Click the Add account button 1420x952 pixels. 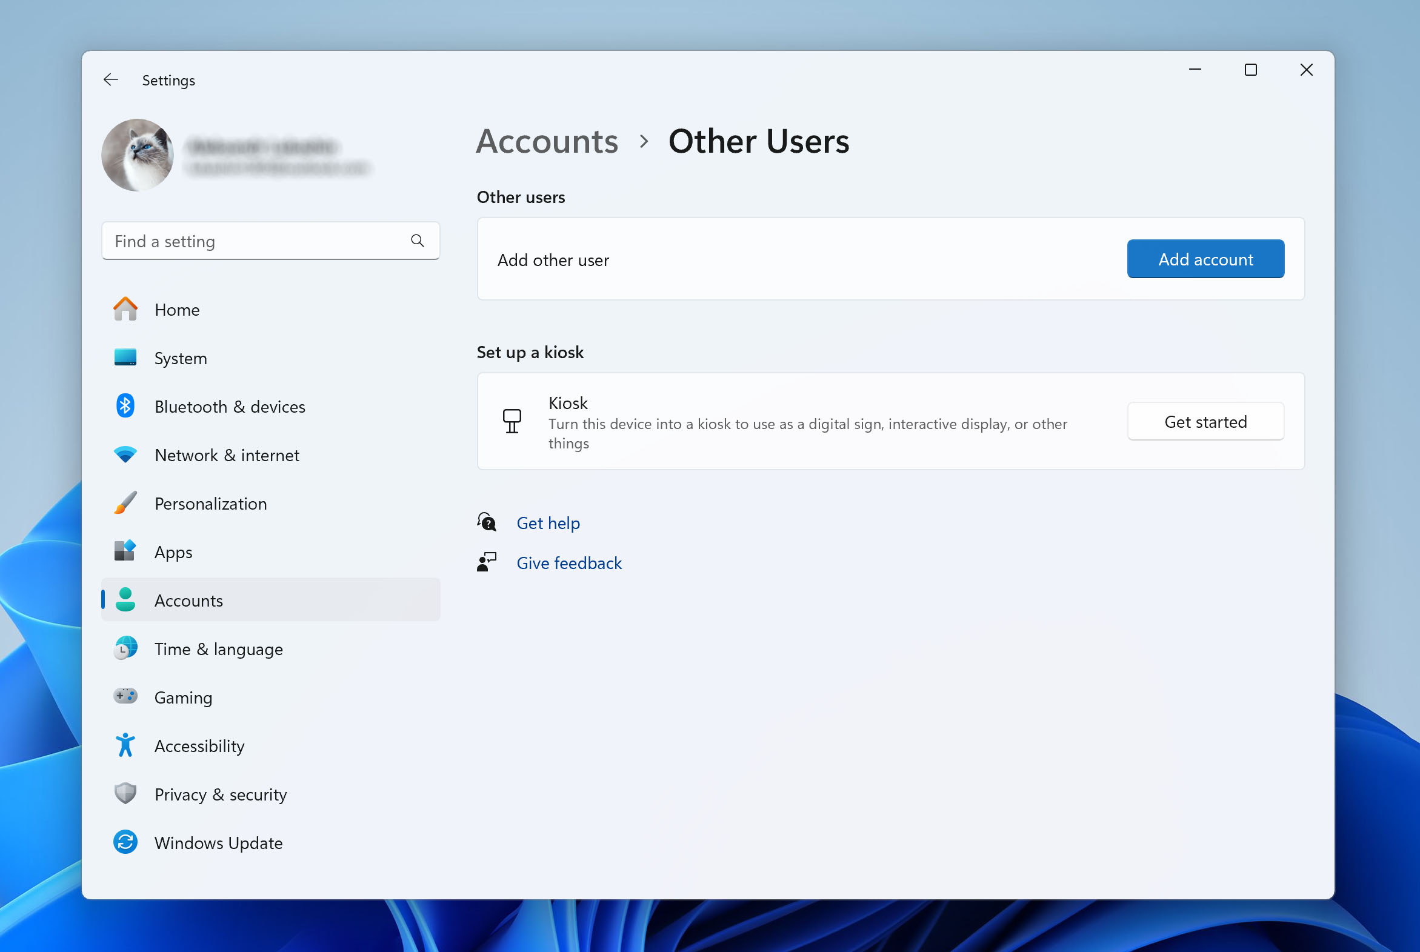click(1205, 259)
